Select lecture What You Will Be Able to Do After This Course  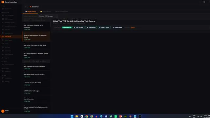36,37
